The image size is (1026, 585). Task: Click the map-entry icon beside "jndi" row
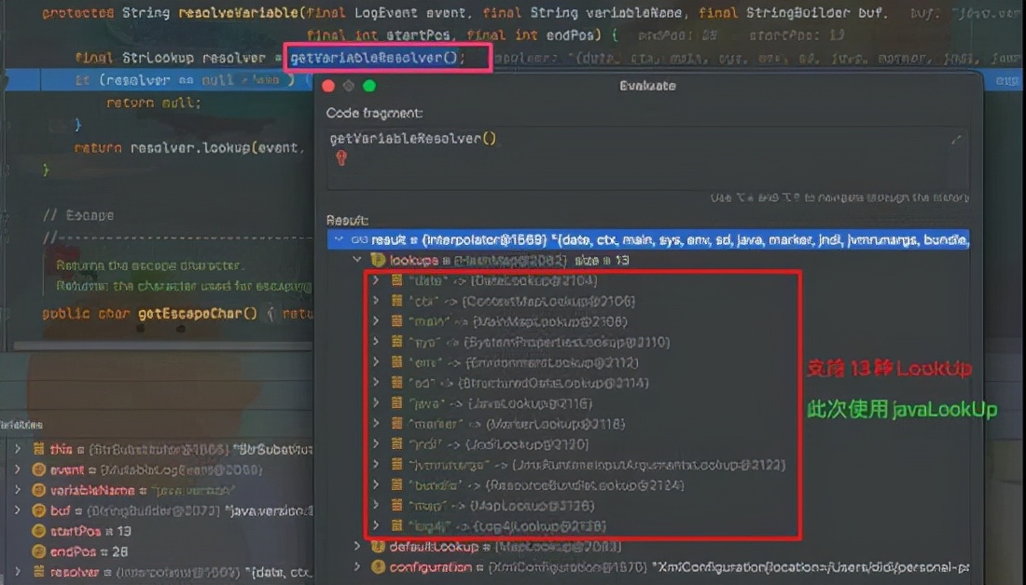tap(396, 443)
